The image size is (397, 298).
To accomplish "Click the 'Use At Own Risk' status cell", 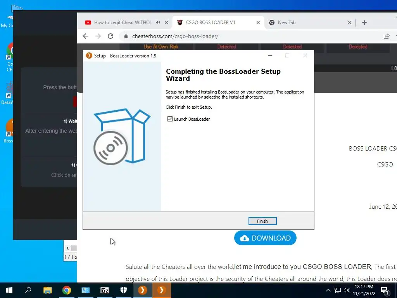I will pyautogui.click(x=161, y=47).
